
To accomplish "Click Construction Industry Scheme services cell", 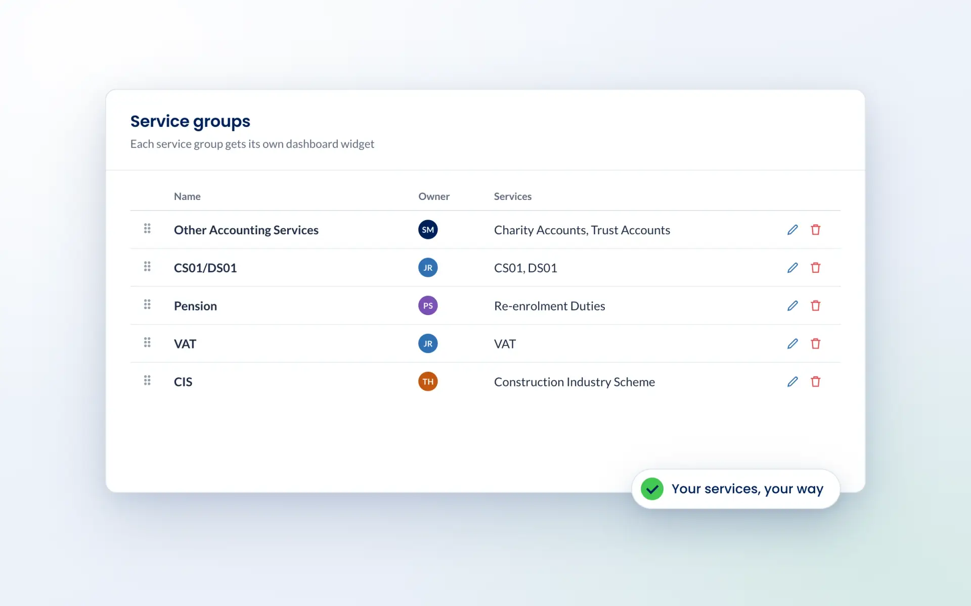I will pyautogui.click(x=575, y=382).
